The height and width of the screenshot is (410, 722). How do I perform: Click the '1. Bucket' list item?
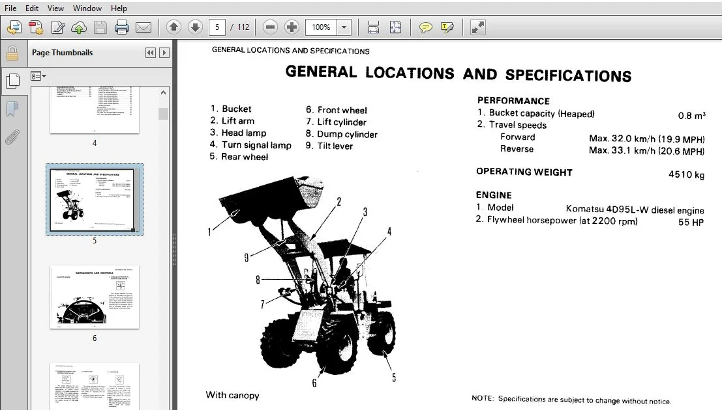pos(231,109)
